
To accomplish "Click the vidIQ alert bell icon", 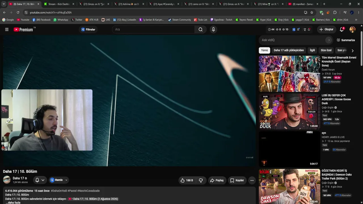I will click(x=309, y=29).
